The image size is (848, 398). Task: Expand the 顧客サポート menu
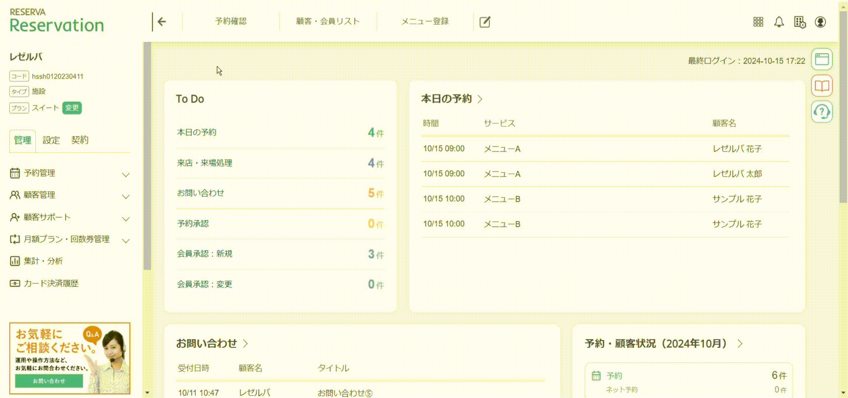point(70,217)
